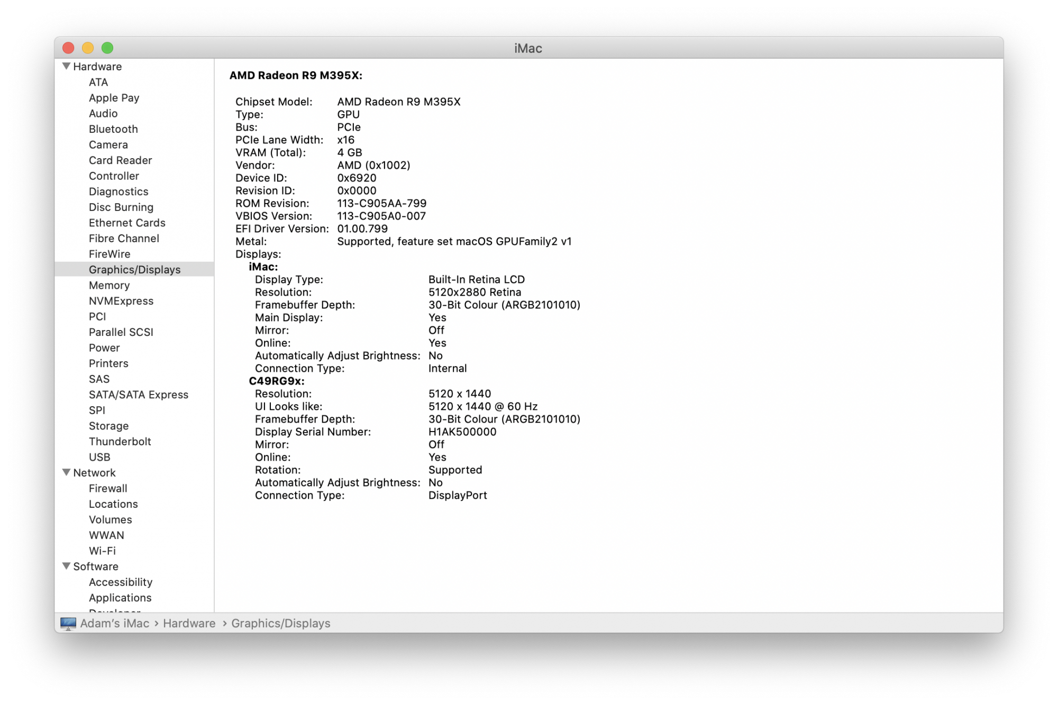This screenshot has height=705, width=1058.
Task: Click the yellow minimize window button
Action: 88,48
